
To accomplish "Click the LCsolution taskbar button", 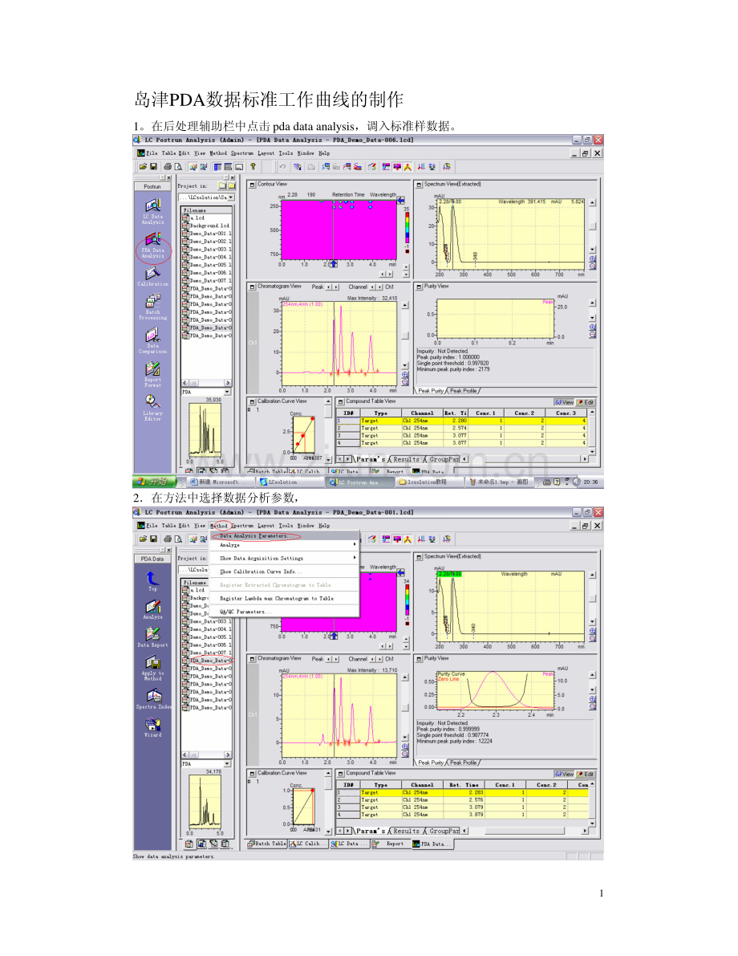I will [289, 482].
